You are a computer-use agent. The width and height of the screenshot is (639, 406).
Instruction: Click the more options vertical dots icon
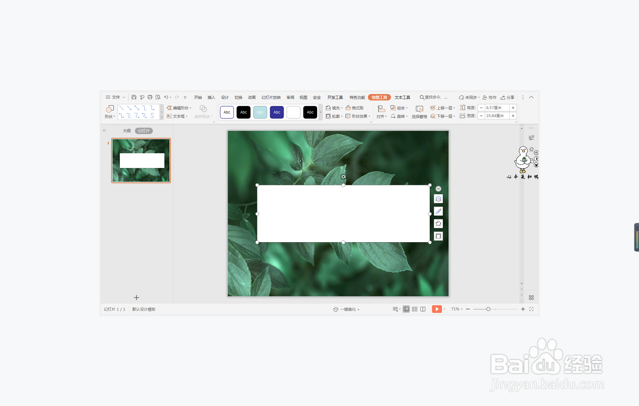[x=523, y=97]
